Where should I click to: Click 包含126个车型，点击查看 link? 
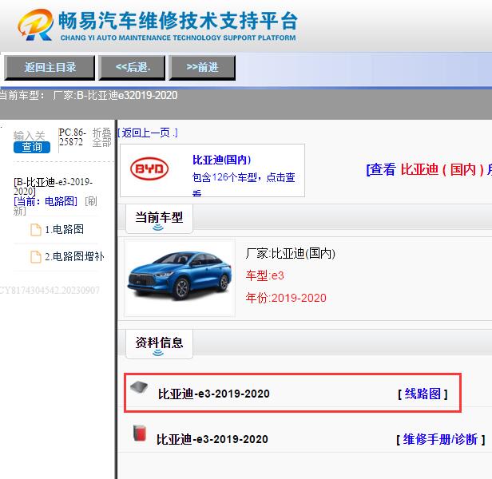(x=244, y=184)
